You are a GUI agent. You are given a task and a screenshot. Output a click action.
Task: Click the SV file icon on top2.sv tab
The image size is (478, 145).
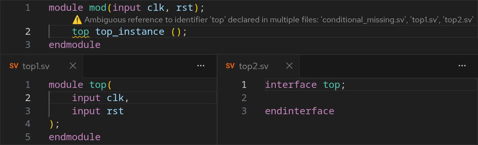coord(230,66)
